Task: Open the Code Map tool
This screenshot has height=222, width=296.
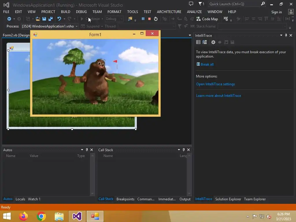Action: 207,19
